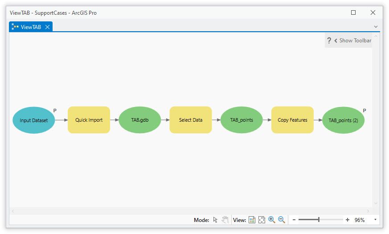Image resolution: width=389 pixels, height=234 pixels.
Task: Open the zoom percentage dropdown
Action: (x=375, y=220)
